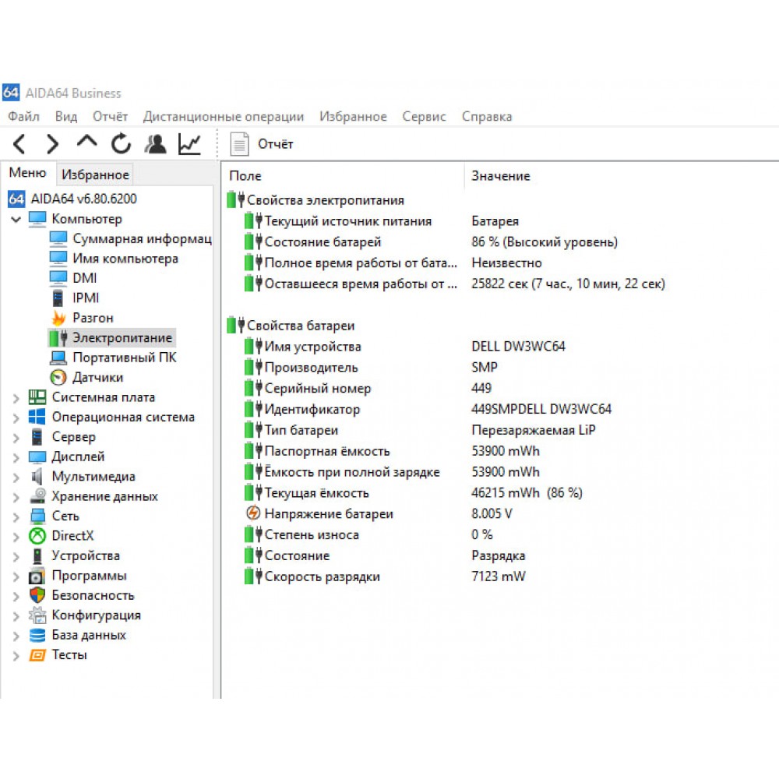Screen dimensions: 779x779
Task: Expand the Сервер tree node
Action: click(16, 438)
